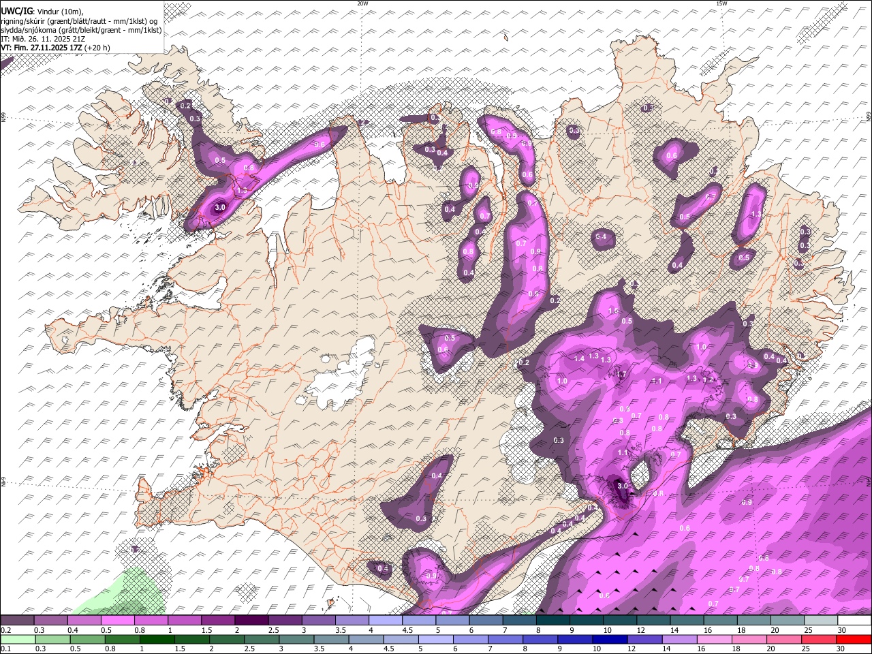Click the 'slydda/snjókoma' legend description line

coord(81,30)
